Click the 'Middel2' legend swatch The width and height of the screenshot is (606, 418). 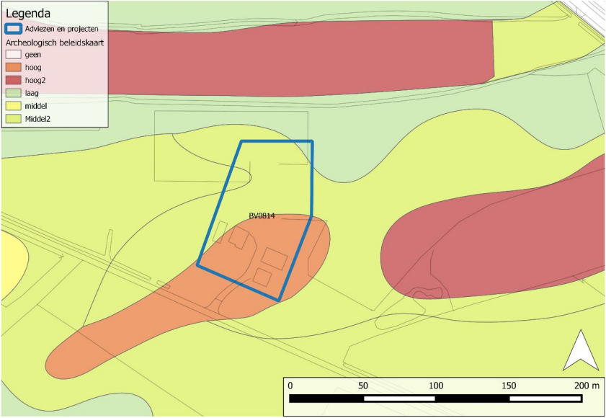[14, 119]
